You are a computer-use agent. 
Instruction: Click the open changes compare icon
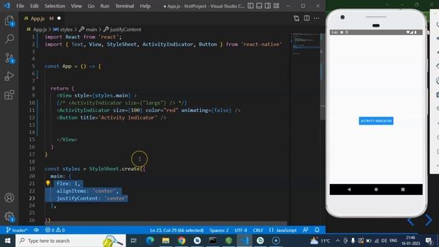point(296,19)
